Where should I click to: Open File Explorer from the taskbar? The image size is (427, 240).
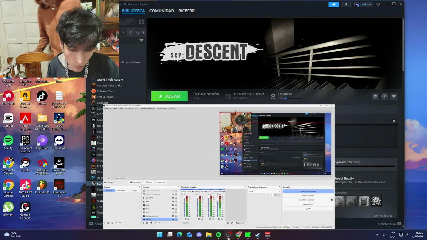click(x=209, y=235)
